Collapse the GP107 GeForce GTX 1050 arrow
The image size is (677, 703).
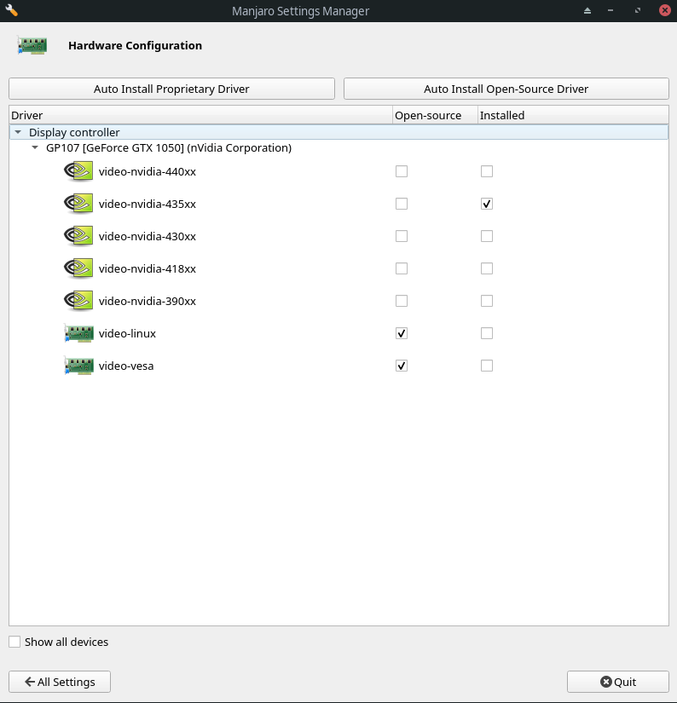coord(35,147)
